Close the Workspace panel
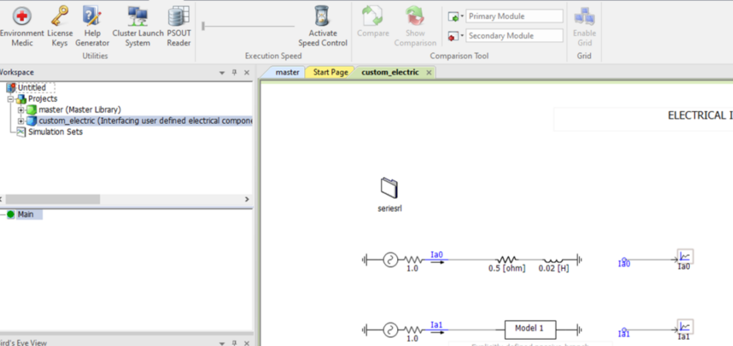The width and height of the screenshot is (733, 346). pyautogui.click(x=247, y=72)
